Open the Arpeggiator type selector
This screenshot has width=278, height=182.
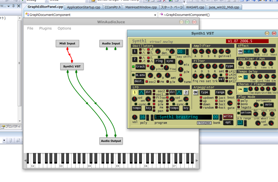[205, 92]
